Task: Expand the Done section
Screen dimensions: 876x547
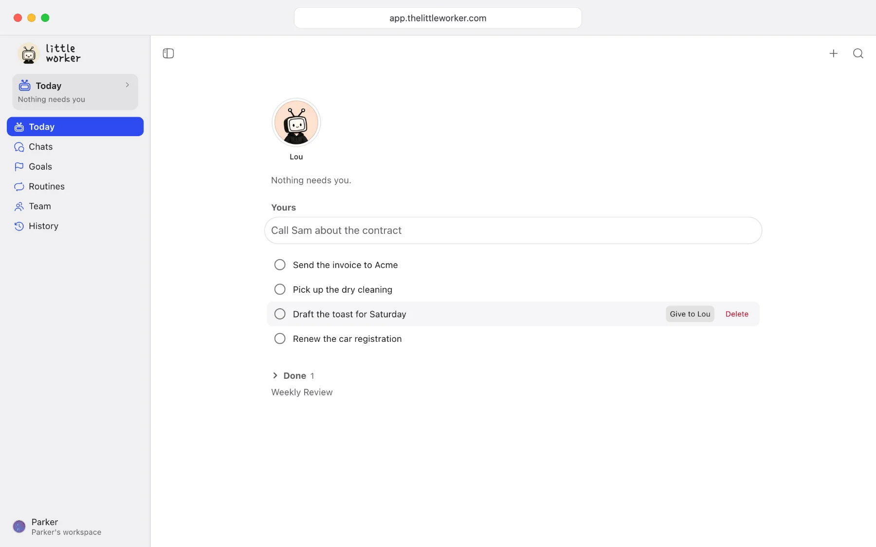Action: coord(275,375)
